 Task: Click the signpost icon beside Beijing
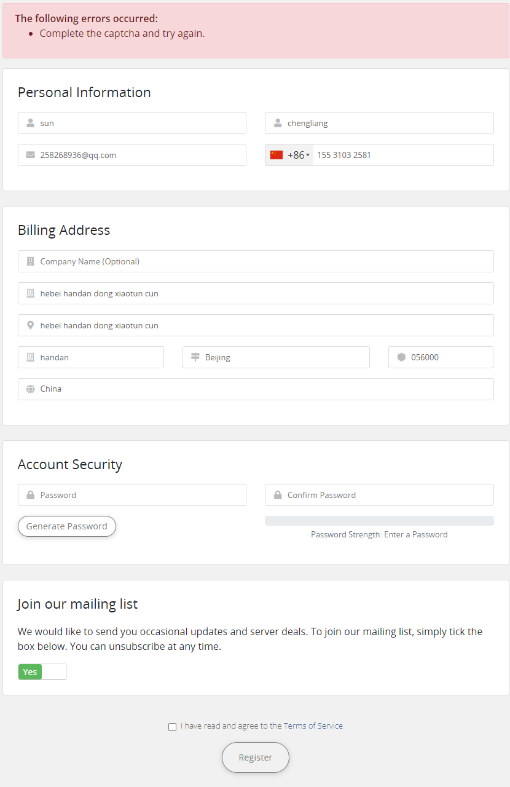click(195, 357)
